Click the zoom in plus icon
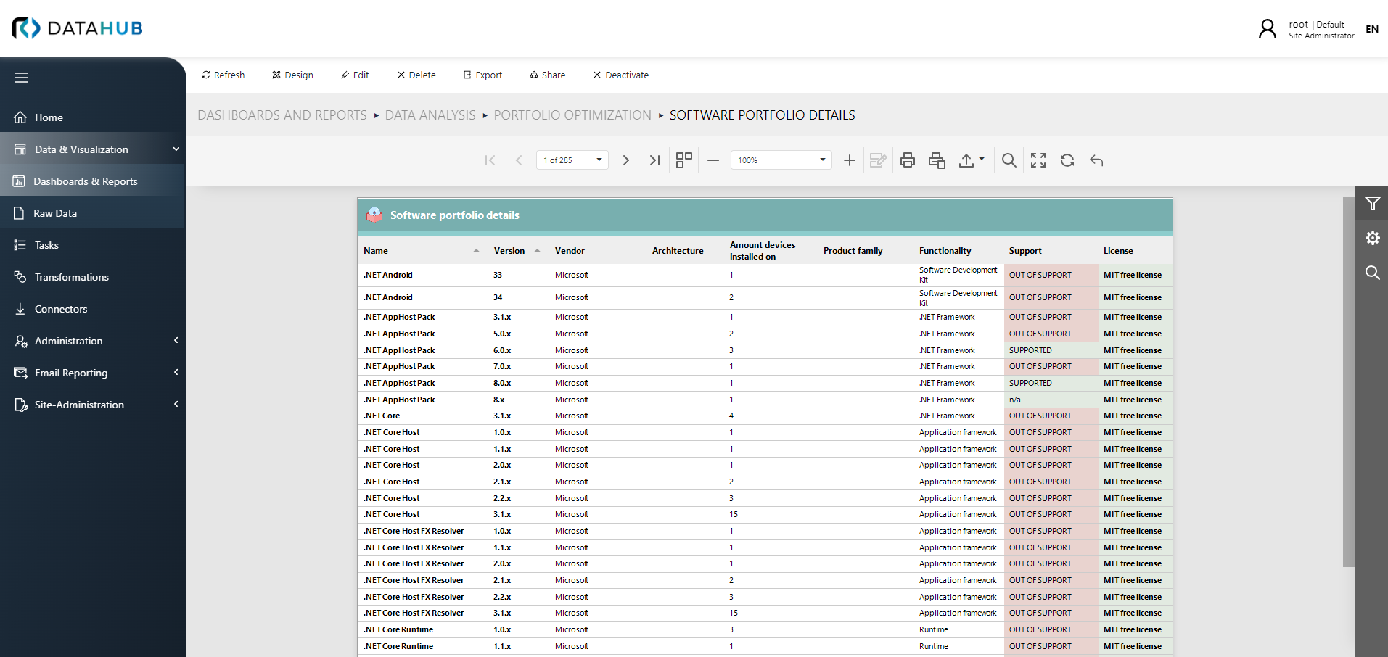Screen dimensions: 1388x657 tap(850, 160)
